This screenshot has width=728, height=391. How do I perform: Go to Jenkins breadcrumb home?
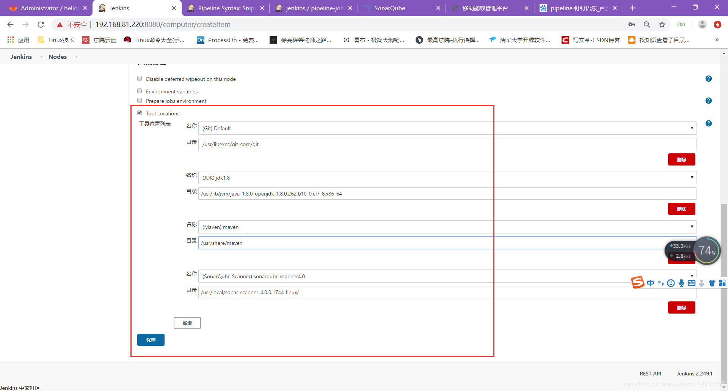21,57
